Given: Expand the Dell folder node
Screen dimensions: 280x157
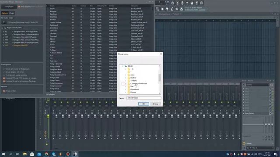Looking at the screenshot, I should [x=126, y=86].
